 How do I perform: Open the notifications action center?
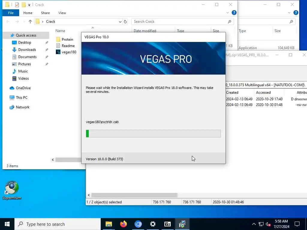click(297, 224)
